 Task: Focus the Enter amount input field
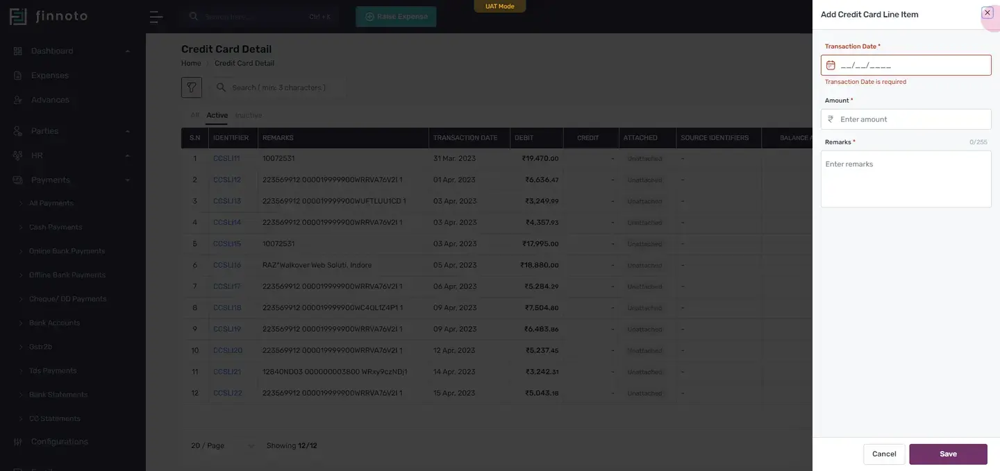[906, 119]
